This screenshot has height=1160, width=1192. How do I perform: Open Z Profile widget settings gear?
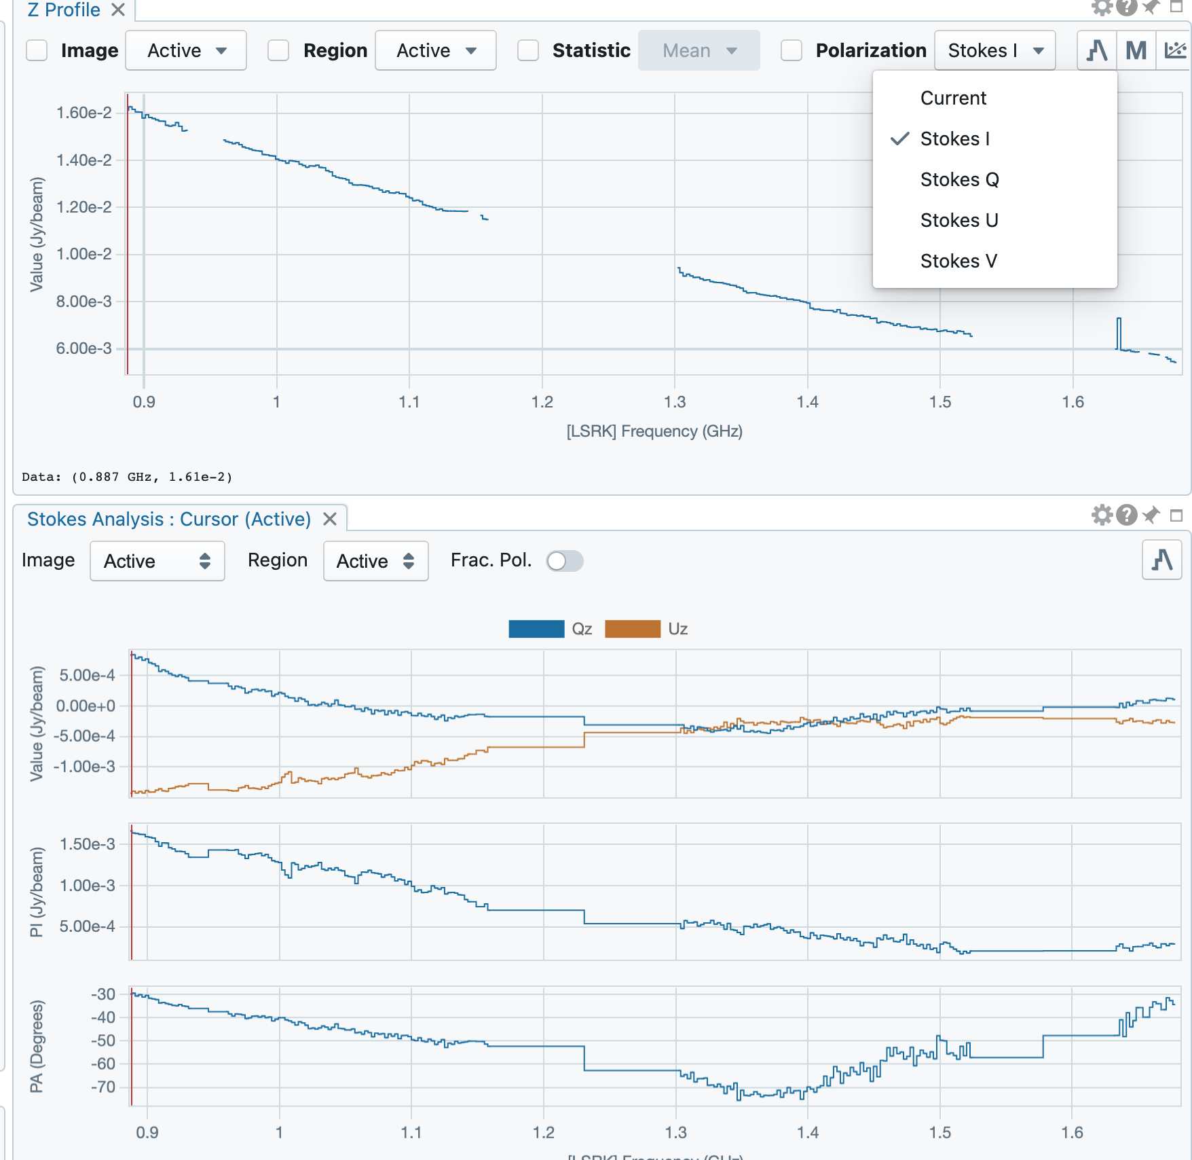coord(1102,7)
